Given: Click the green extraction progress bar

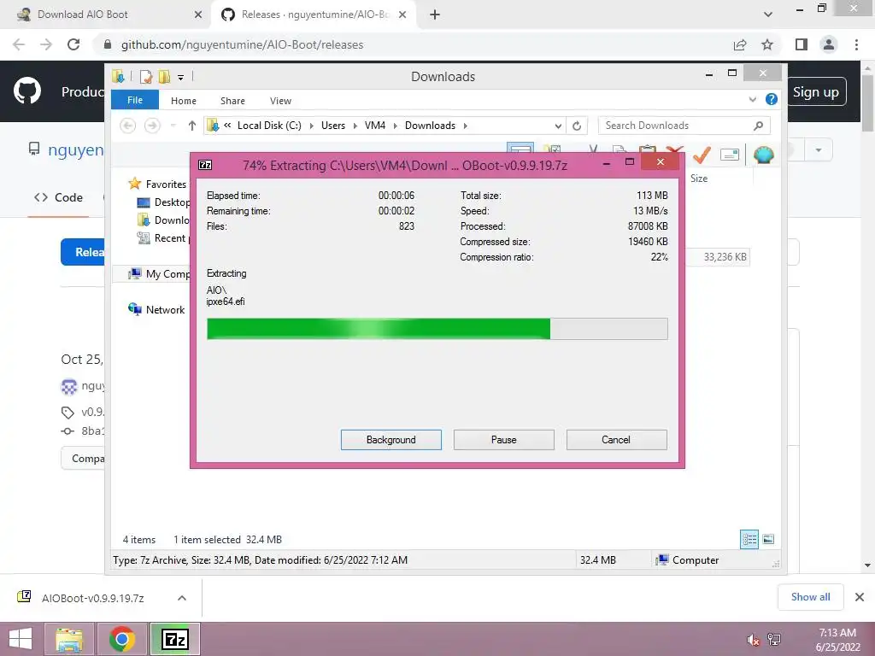Looking at the screenshot, I should (x=437, y=329).
